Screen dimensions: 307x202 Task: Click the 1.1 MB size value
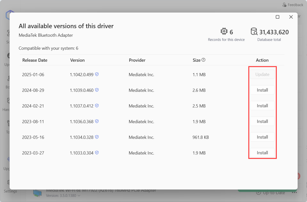click(199, 75)
